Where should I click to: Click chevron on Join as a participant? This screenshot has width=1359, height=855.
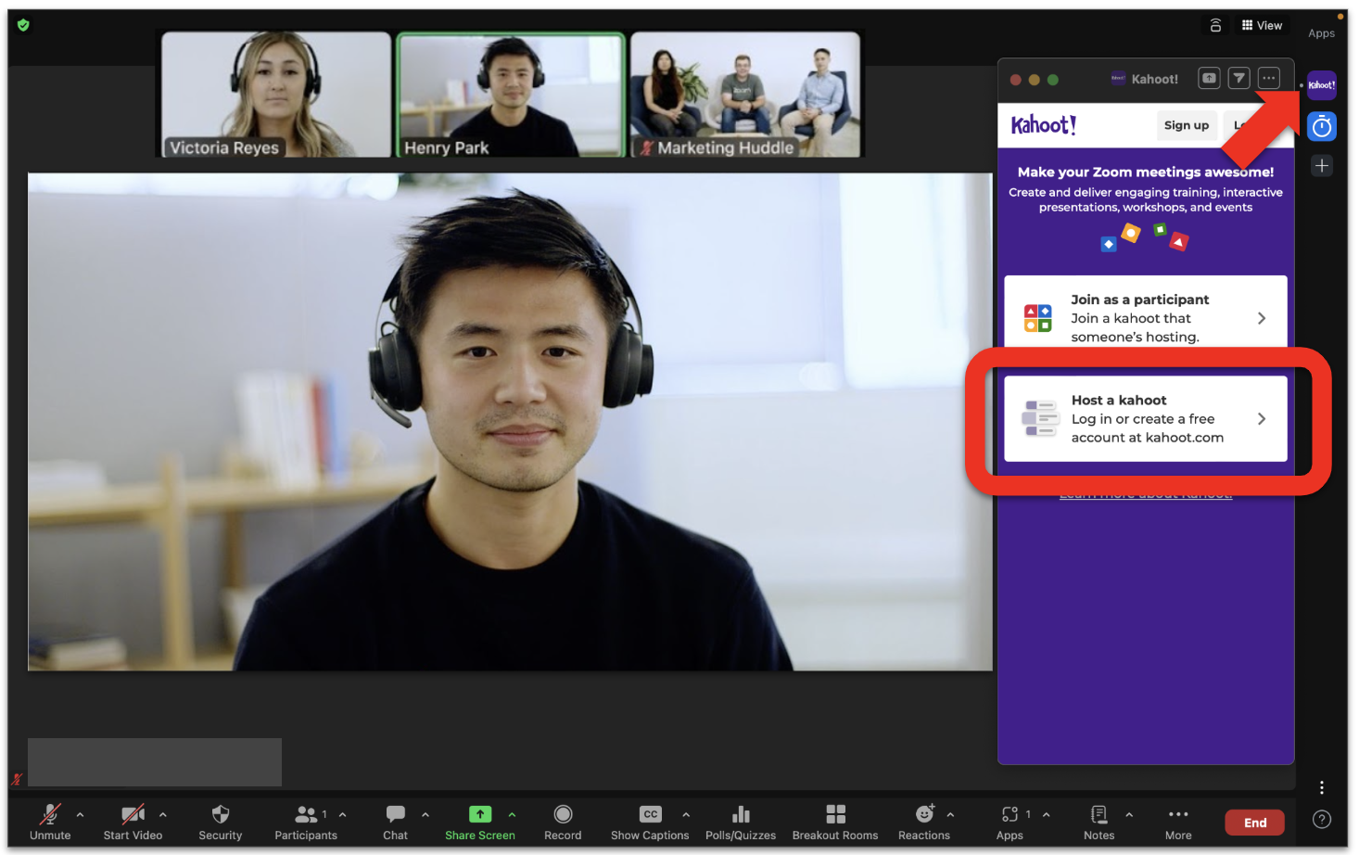pos(1262,318)
